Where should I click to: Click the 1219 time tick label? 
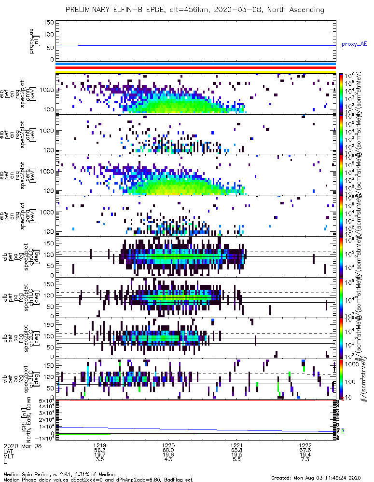click(x=100, y=445)
